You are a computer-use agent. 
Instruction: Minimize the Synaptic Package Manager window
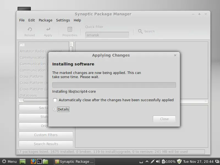point(193,14)
